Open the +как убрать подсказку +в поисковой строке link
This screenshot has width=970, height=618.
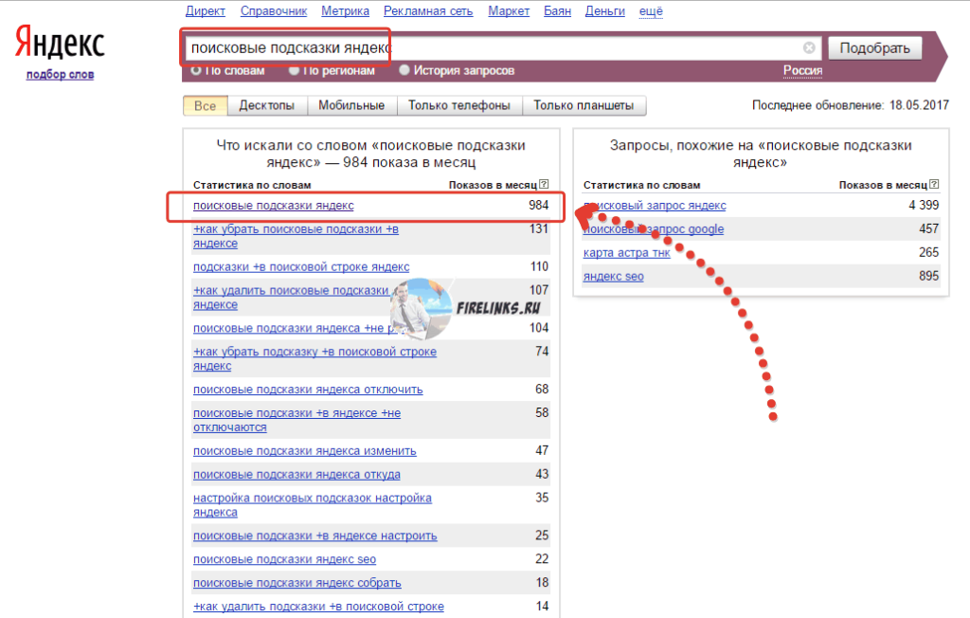coord(314,358)
